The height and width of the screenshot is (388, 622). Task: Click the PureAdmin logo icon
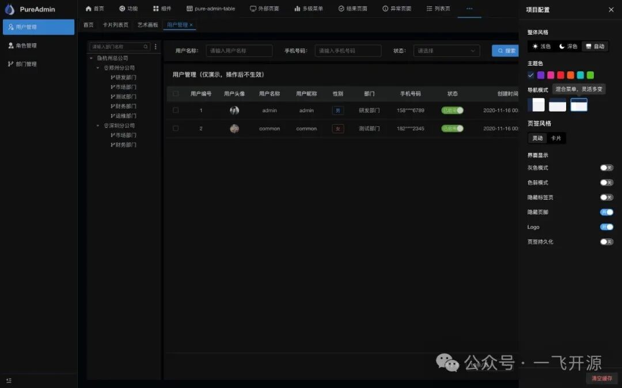pyautogui.click(x=10, y=9)
